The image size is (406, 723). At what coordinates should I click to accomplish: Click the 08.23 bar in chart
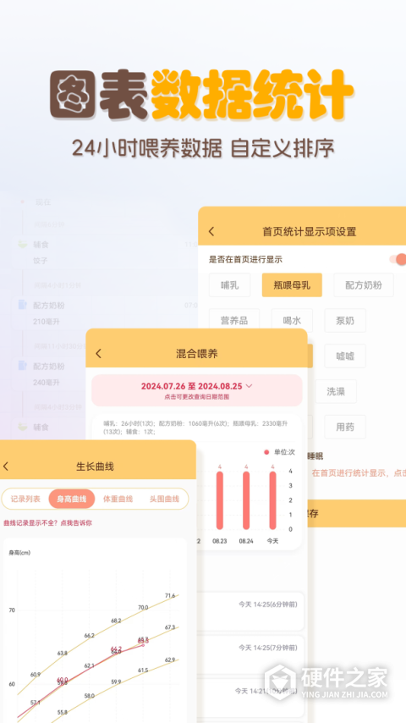[220, 500]
